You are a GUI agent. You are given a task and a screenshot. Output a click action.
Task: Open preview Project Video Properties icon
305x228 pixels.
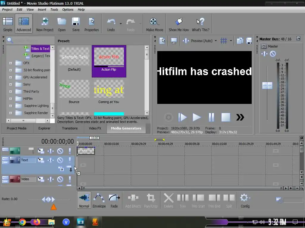coord(162,41)
